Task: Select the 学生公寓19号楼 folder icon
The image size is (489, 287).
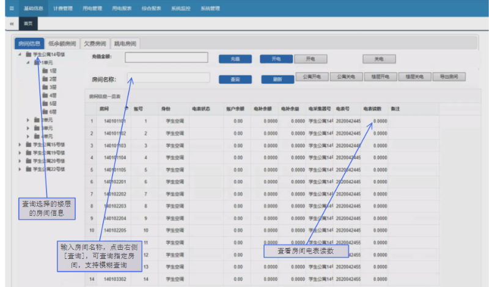Action: click(x=28, y=152)
